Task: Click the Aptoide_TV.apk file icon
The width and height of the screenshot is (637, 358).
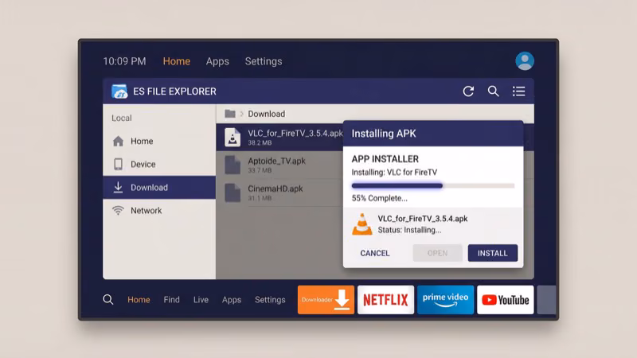Action: [x=233, y=165]
